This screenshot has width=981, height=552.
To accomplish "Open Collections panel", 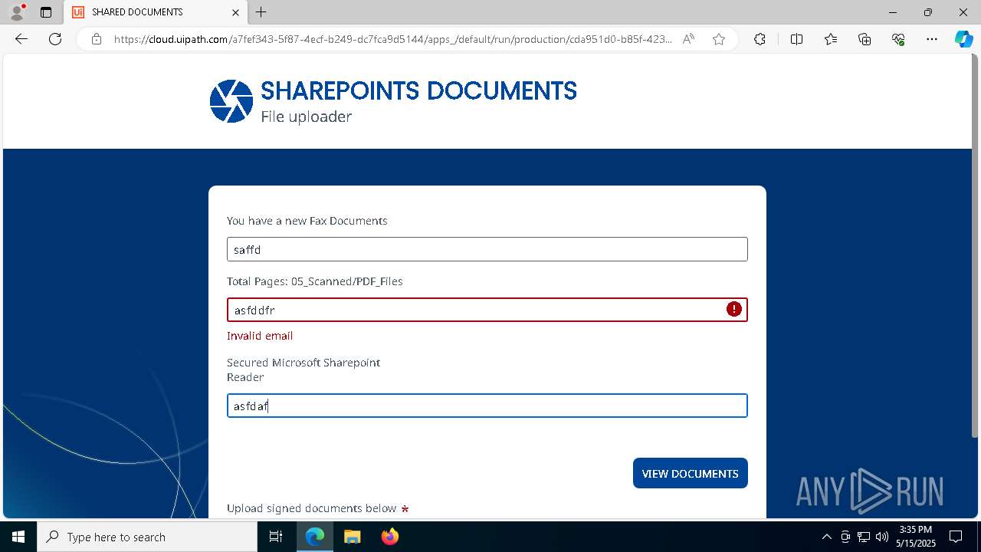I will (865, 39).
